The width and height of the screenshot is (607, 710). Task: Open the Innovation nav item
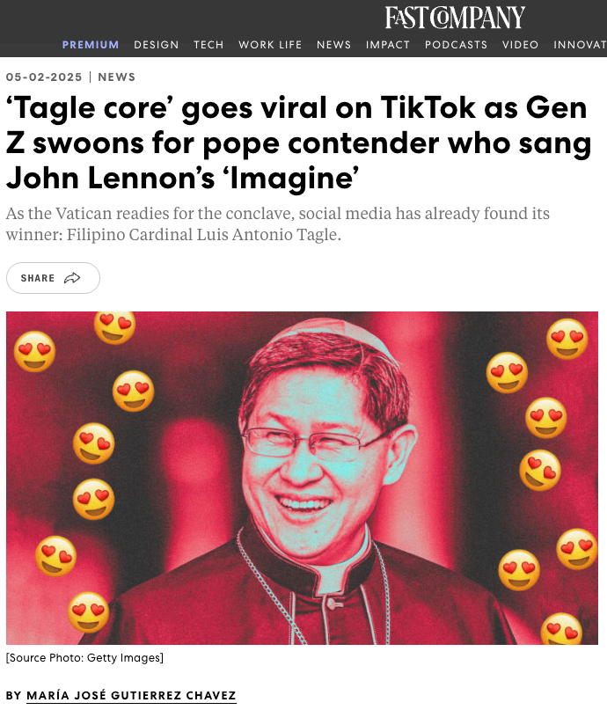click(580, 45)
